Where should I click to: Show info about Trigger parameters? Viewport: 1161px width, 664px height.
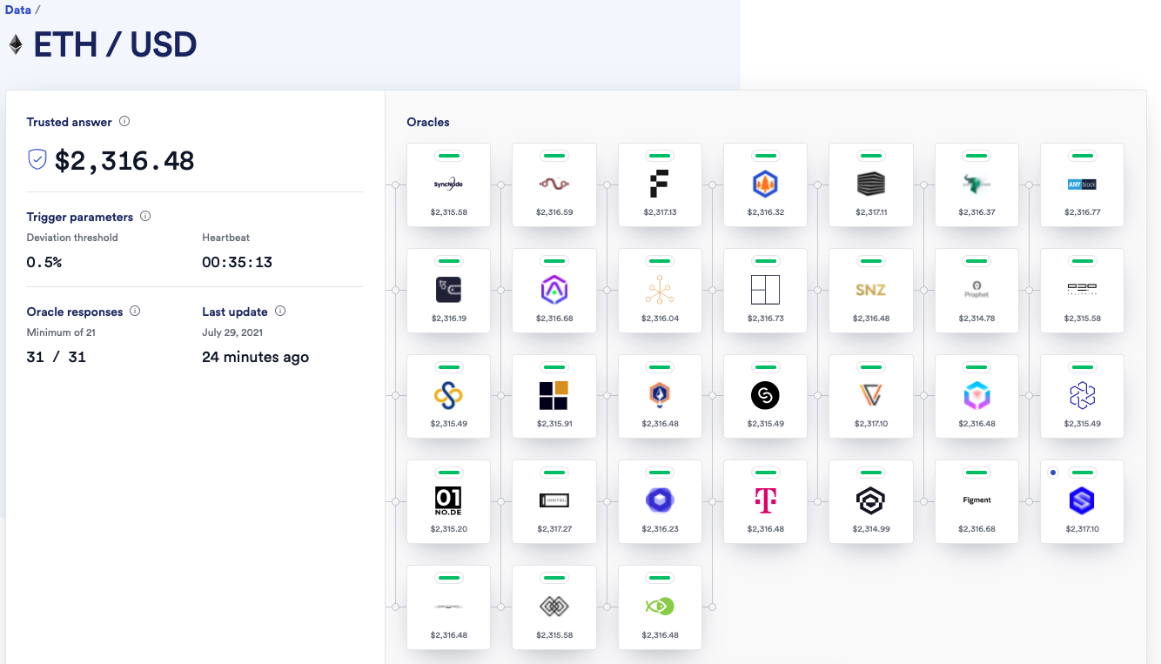pos(145,216)
